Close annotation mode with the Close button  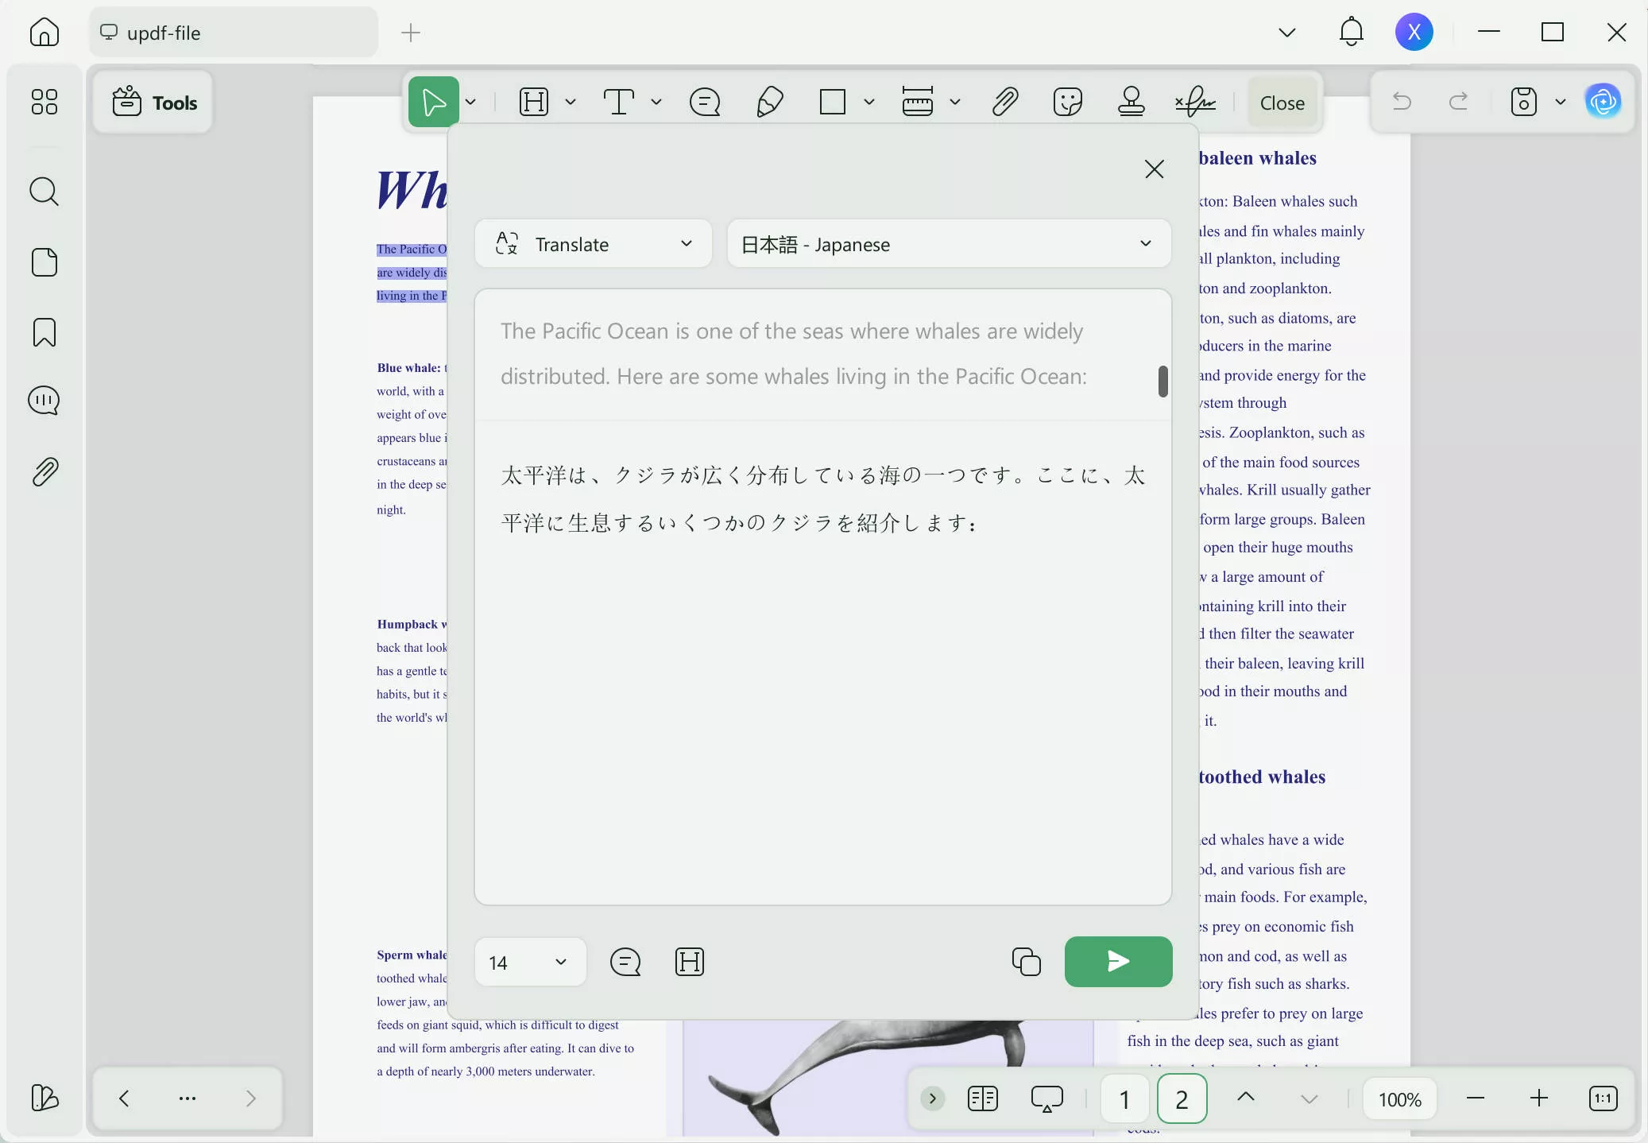1281,102
